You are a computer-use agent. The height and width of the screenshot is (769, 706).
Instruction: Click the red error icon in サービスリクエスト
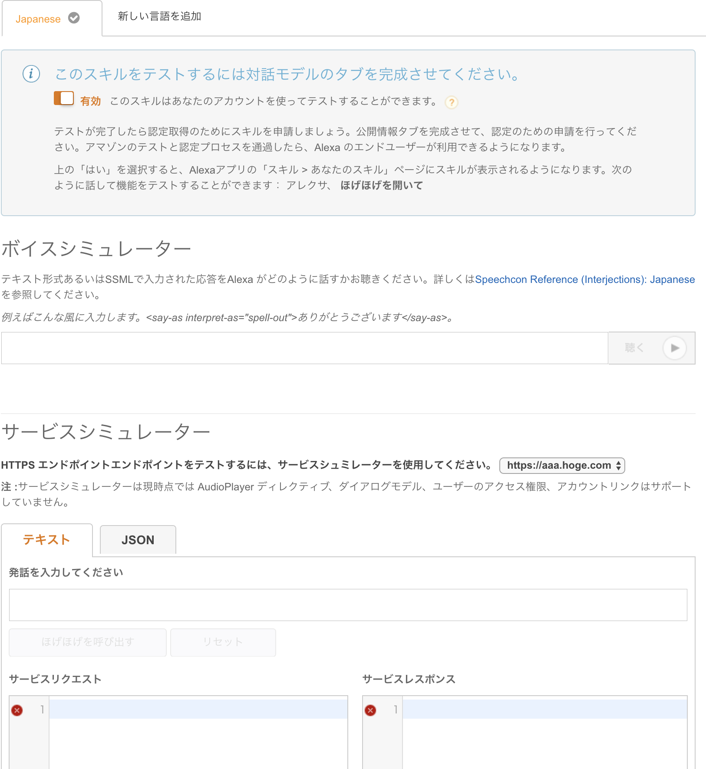pyautogui.click(x=17, y=710)
